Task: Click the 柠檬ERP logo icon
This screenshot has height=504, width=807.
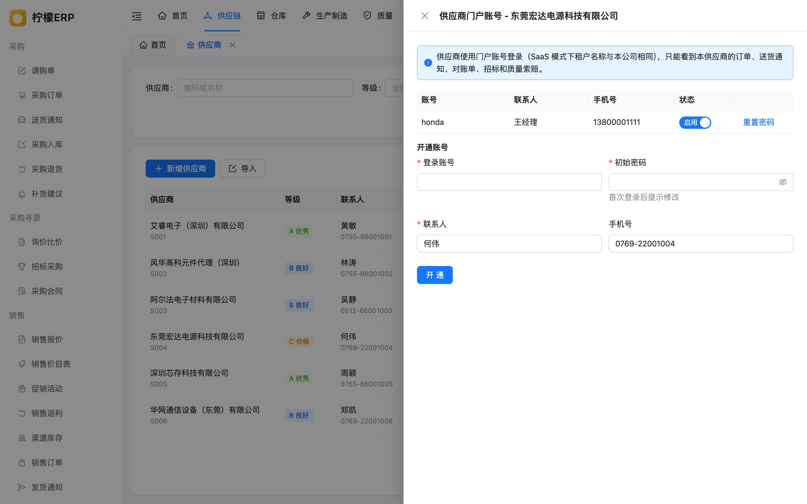Action: (18, 18)
